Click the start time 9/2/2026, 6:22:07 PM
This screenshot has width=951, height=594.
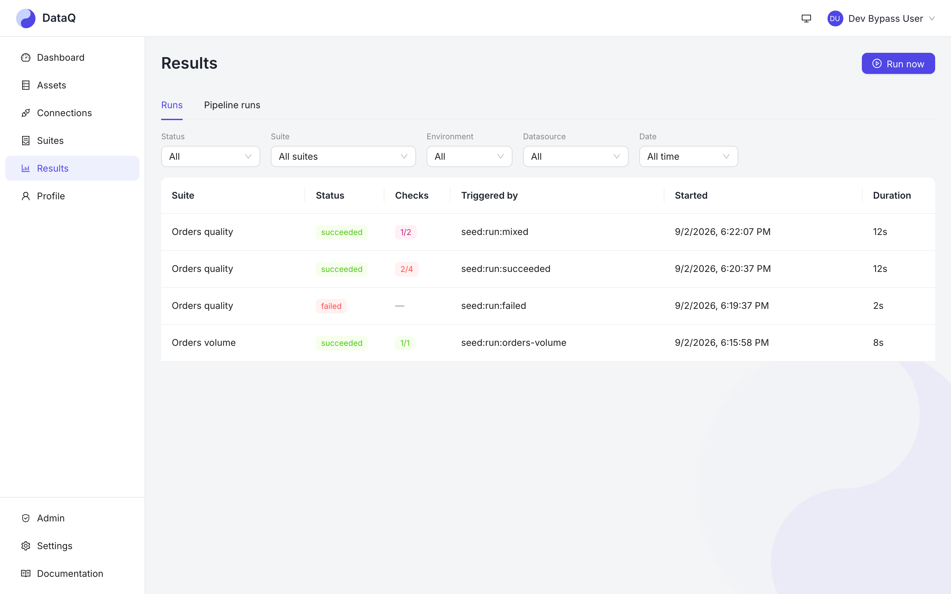(x=722, y=232)
